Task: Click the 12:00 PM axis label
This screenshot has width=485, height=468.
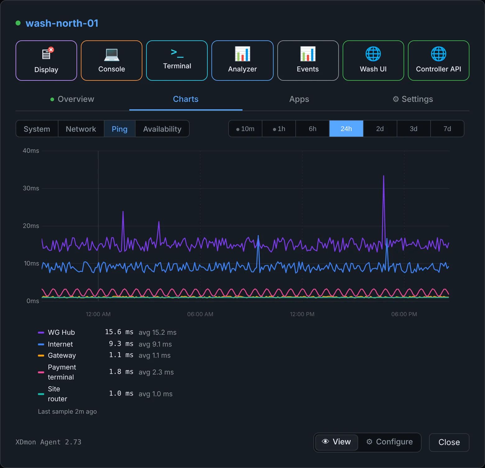Action: tap(302, 314)
